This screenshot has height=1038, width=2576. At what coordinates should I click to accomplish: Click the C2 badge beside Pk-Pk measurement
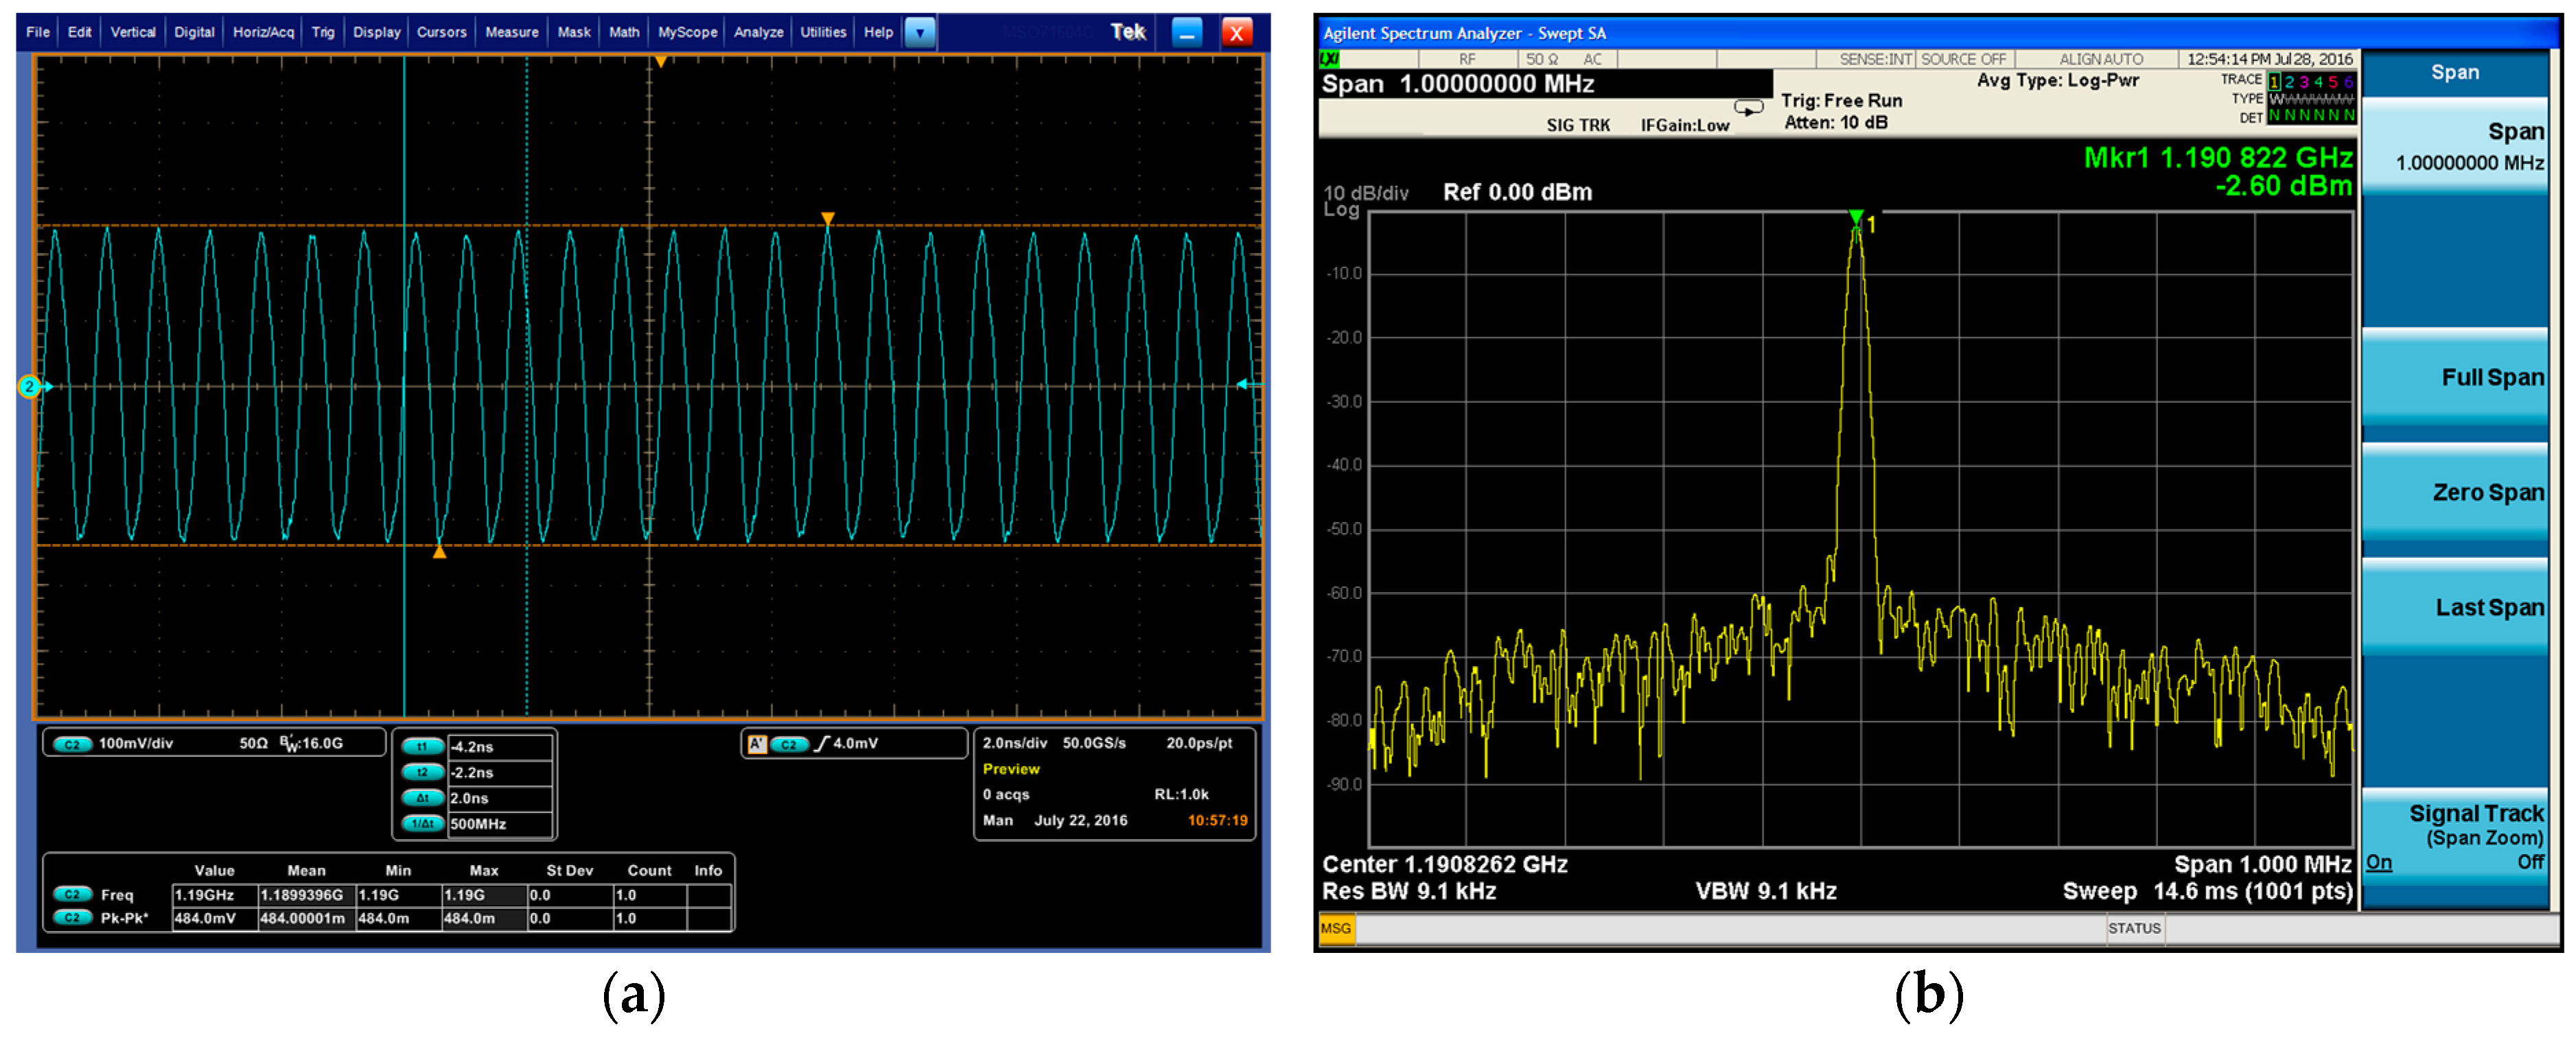(72, 918)
